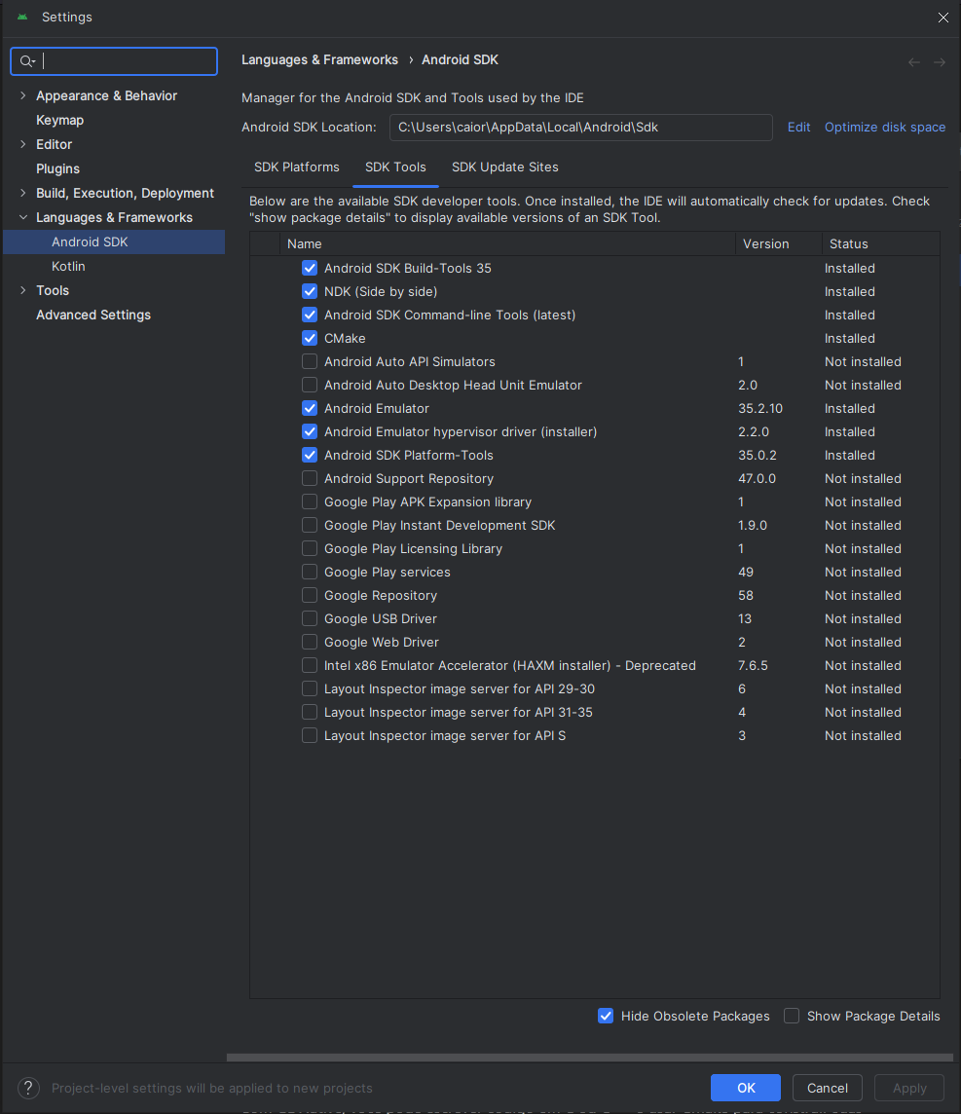This screenshot has width=961, height=1114.
Task: Uncheck Android Emulator checkbox
Action: tap(310, 408)
